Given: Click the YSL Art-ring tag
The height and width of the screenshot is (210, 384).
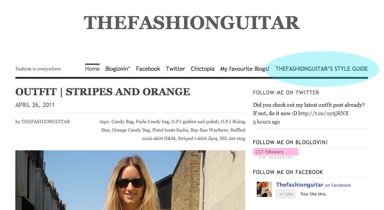Looking at the screenshot, I should pos(232,138).
